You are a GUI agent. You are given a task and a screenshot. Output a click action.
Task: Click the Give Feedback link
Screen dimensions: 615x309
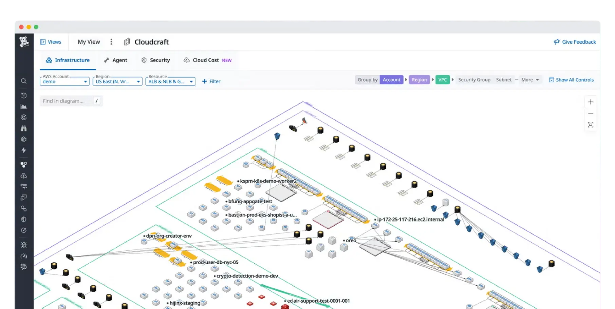(575, 42)
